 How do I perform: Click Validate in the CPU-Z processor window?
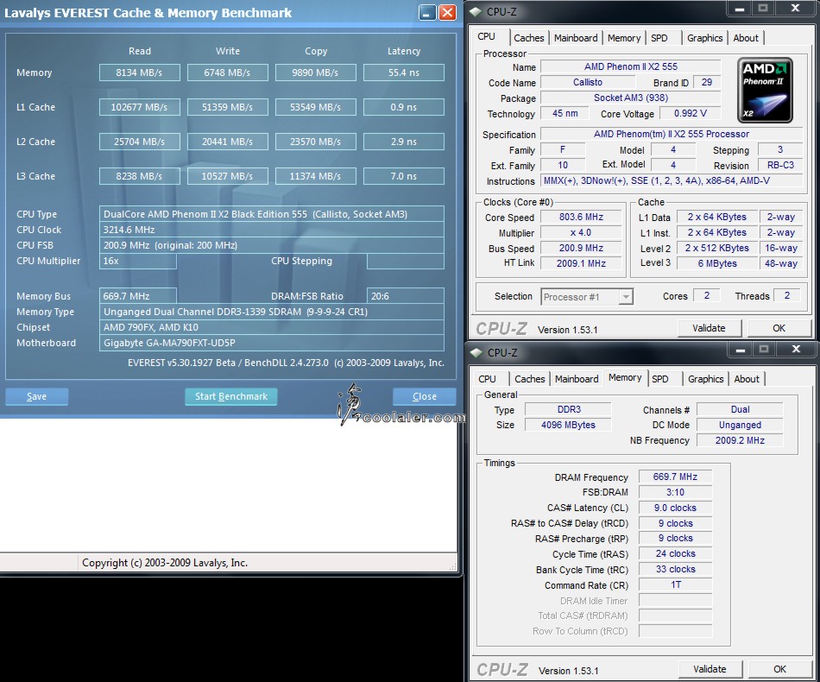[x=709, y=328]
